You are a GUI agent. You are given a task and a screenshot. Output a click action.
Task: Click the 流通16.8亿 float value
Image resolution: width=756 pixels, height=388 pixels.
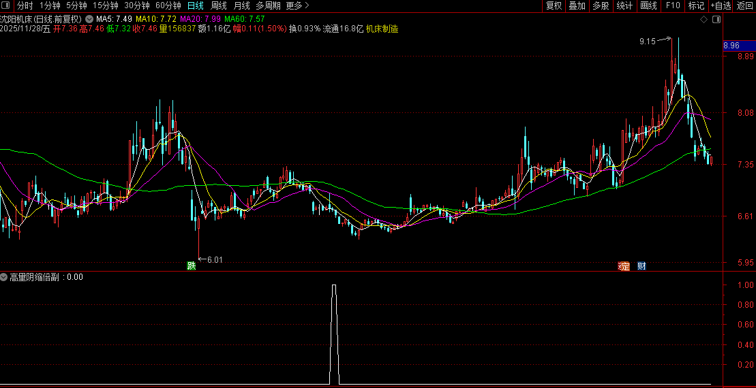pos(343,29)
